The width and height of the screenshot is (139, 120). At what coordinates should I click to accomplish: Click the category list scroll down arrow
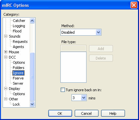pos(32,104)
